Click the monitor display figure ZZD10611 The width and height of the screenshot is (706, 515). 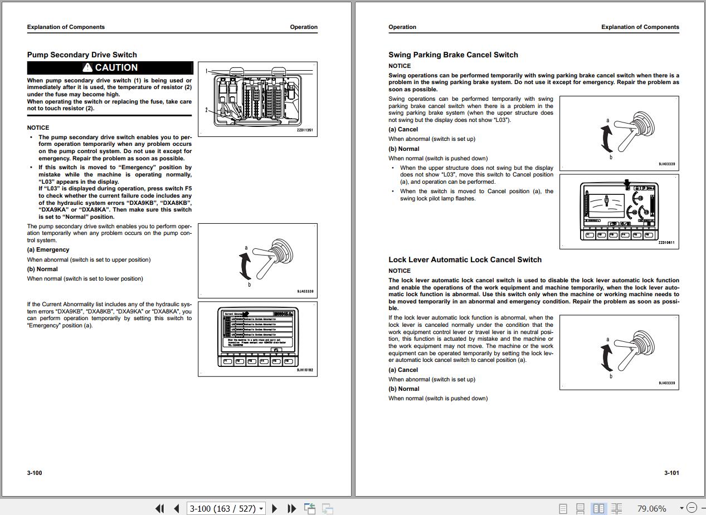(619, 211)
